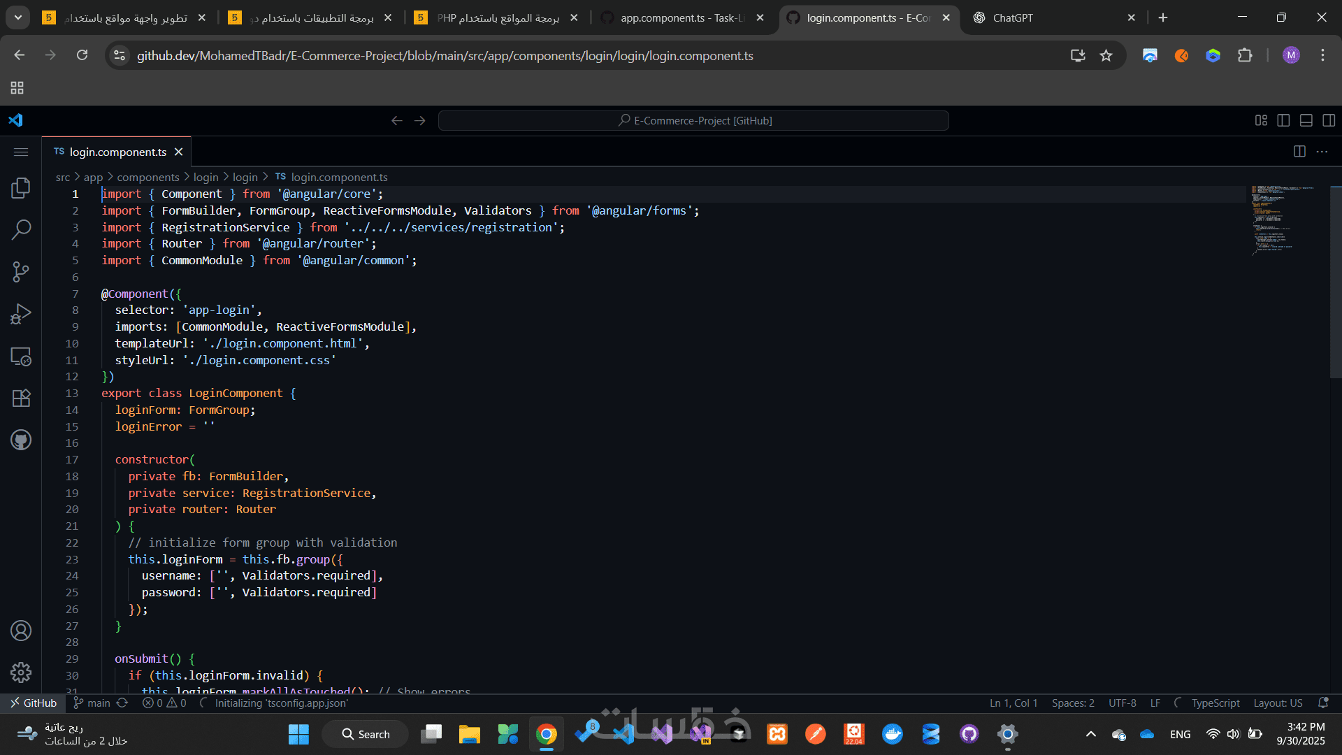Viewport: 1342px width, 755px height.
Task: Toggle the primary side bar layout button
Action: (x=1283, y=120)
